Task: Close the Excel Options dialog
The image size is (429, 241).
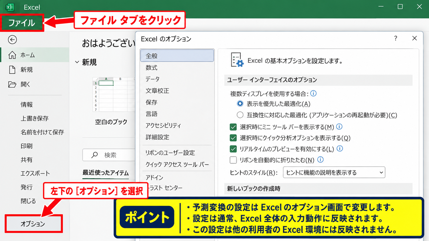Action: (414, 38)
